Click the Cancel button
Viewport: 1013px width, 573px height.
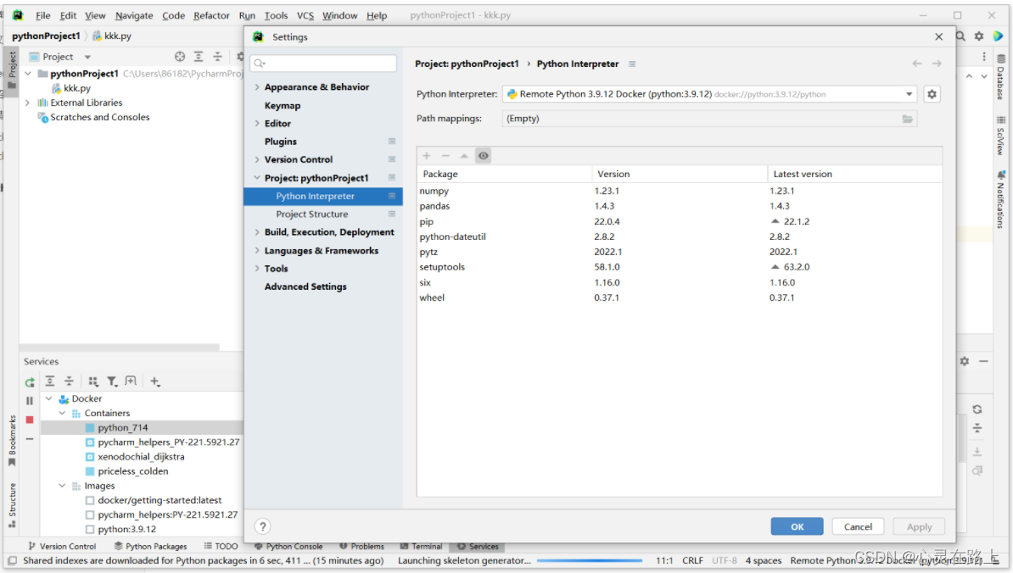[858, 526]
